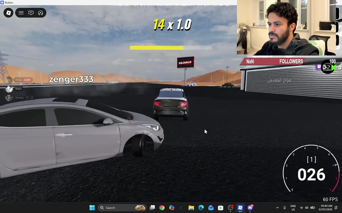Open Microsoft 365 Copilot from taskbar
This screenshot has height=213, width=342.
point(172,208)
